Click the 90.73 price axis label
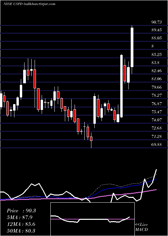The image size is (168, 236). (157, 22)
